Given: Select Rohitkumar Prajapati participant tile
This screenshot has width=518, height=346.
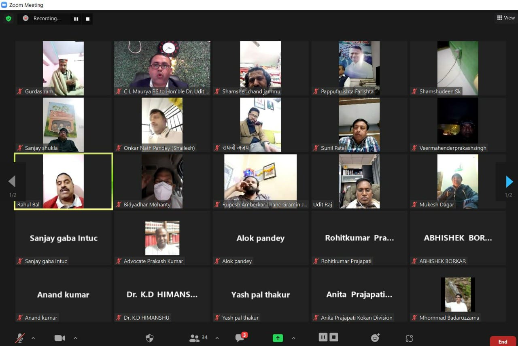Looking at the screenshot, I should (x=359, y=238).
